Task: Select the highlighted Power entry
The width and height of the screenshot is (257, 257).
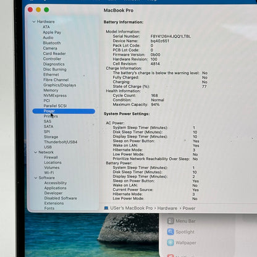Action: pos(64,111)
